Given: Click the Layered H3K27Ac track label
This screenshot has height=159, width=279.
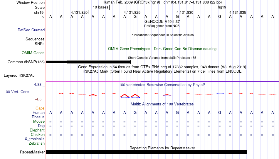Looking at the screenshot, I should click(19, 76).
